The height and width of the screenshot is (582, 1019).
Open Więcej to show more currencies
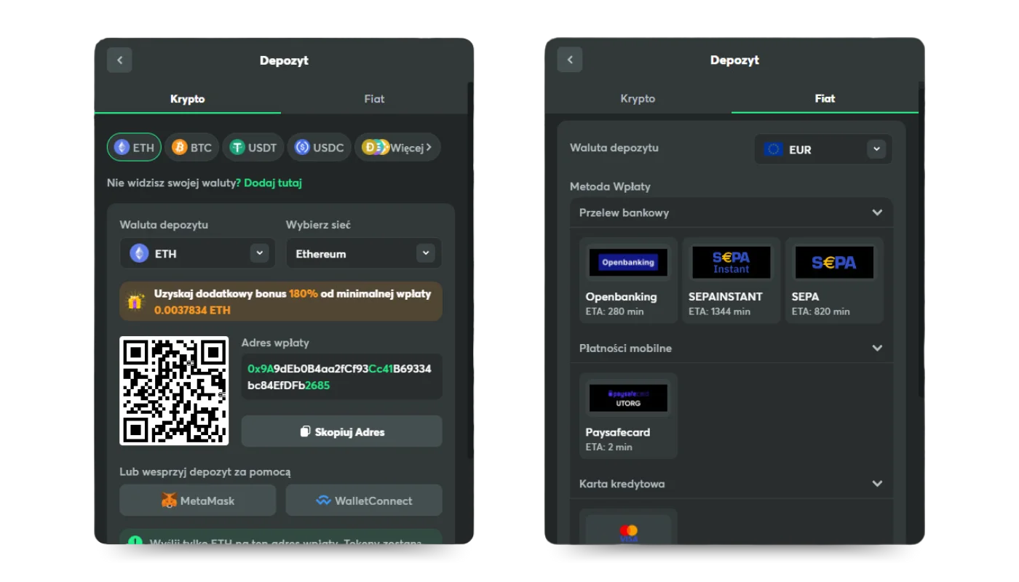397,148
